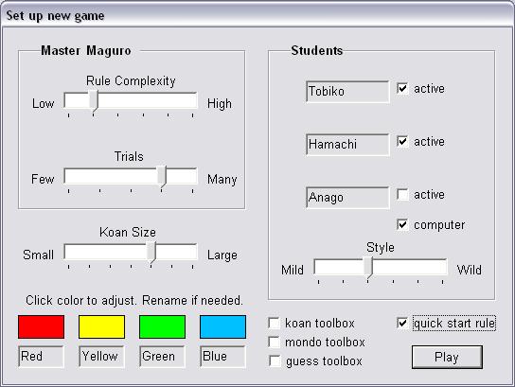515x387 pixels.
Task: Uncheck Tobiko's active checkbox
Action: tap(402, 88)
